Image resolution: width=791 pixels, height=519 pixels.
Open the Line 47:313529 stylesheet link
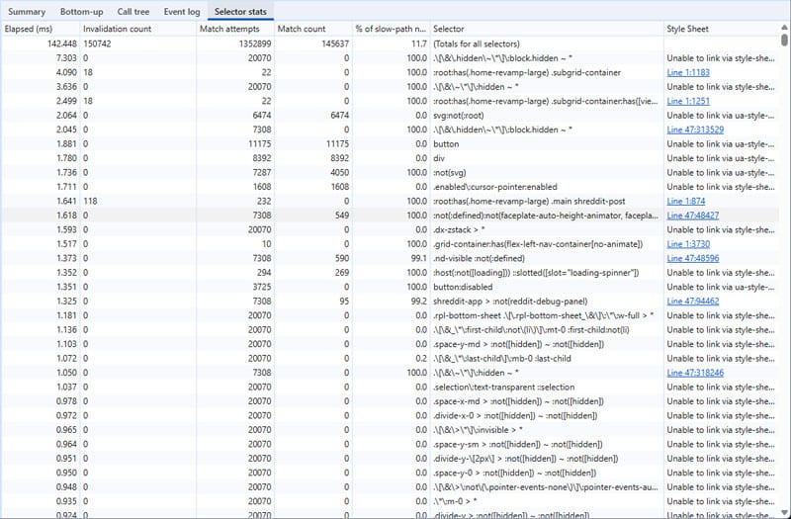tap(695, 130)
